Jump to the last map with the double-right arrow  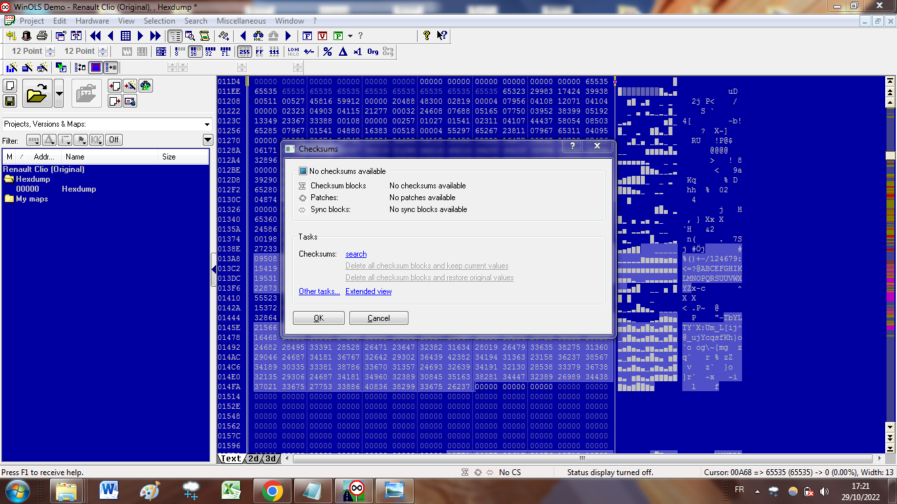point(156,35)
